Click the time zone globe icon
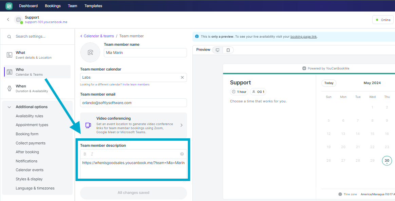Viewport: 395px width, 201px height. 340,194
